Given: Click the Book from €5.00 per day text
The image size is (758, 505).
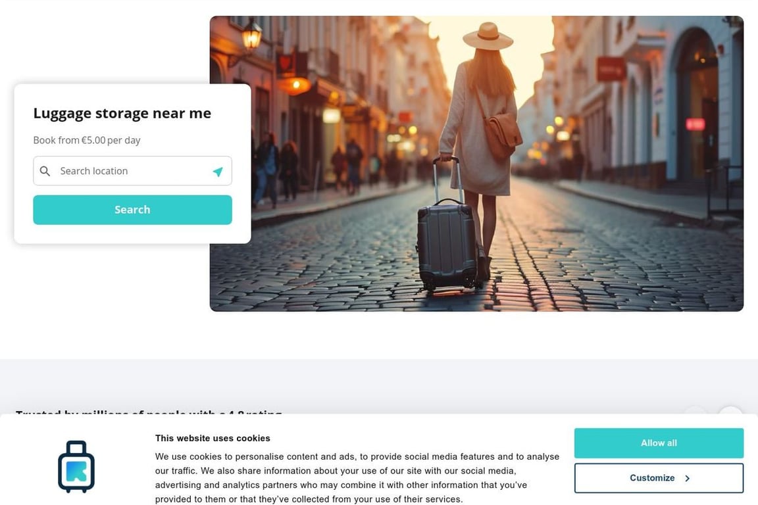Looking at the screenshot, I should pos(87,140).
